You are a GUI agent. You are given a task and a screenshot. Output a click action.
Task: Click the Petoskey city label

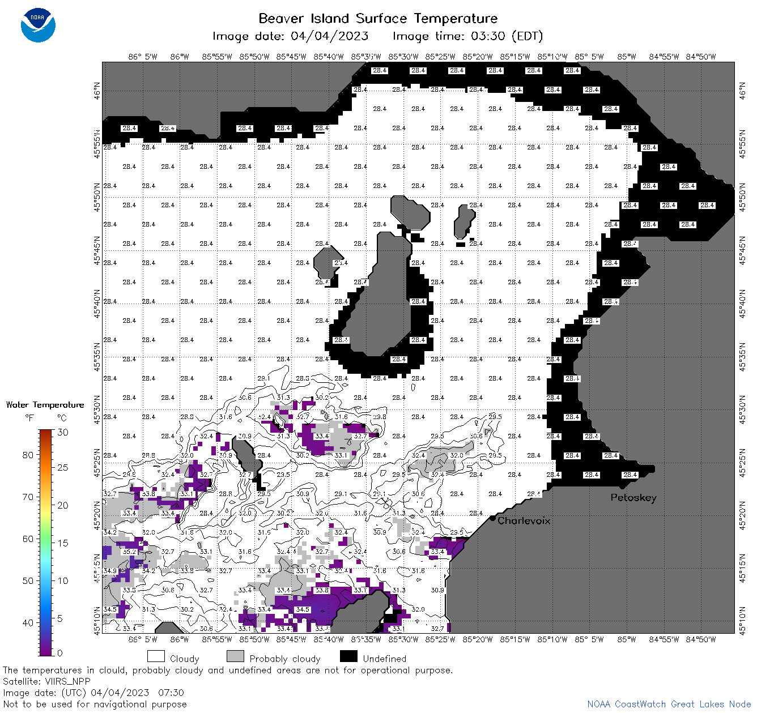[x=633, y=498]
